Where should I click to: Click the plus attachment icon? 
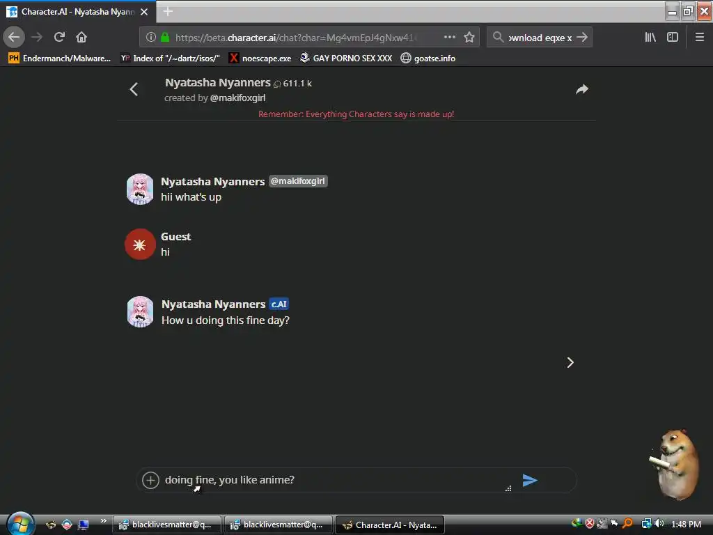coord(150,480)
